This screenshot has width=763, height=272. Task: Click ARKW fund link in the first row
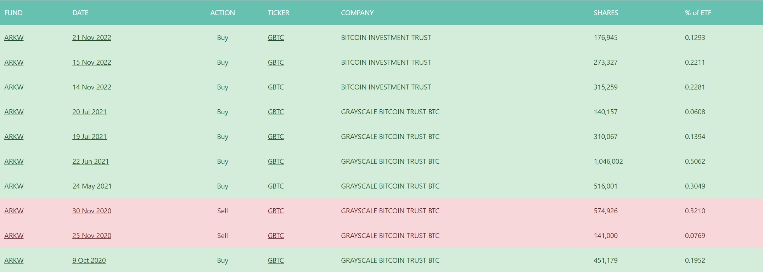tap(14, 37)
